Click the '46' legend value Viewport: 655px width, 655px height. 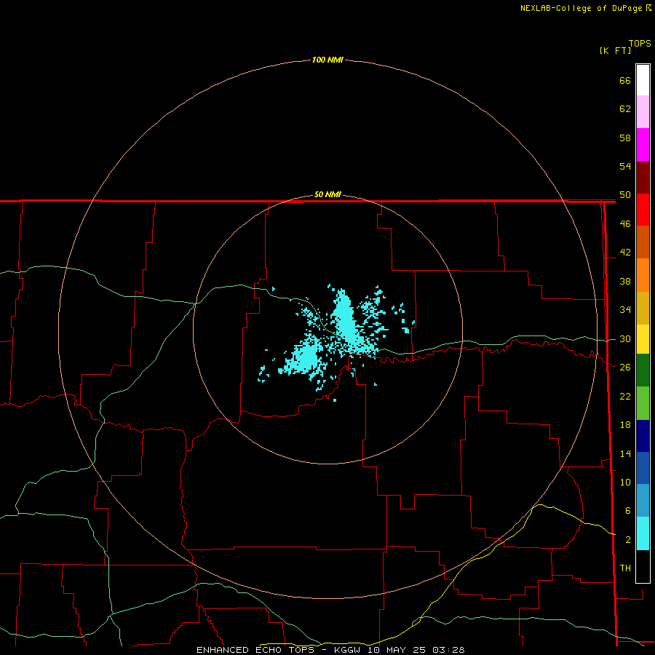click(x=625, y=224)
